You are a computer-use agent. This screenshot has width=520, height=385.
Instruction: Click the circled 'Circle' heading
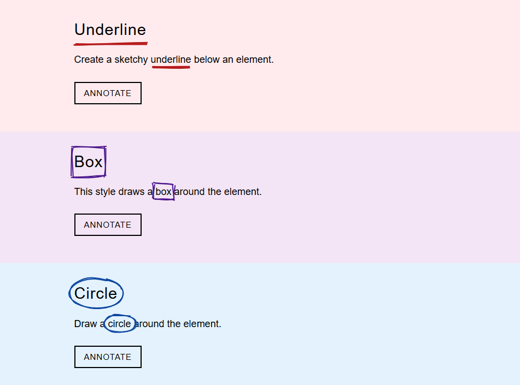click(96, 293)
